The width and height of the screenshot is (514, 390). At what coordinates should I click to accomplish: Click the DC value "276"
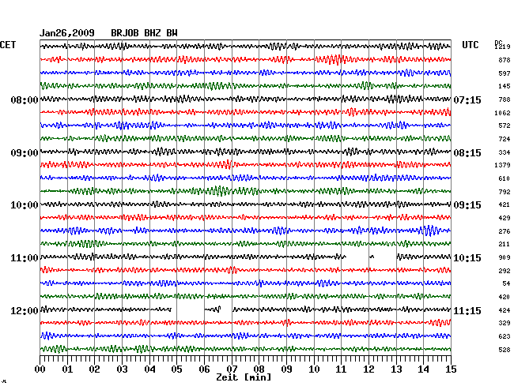505,231
